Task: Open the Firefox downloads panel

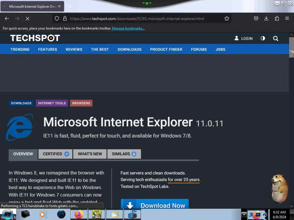Action: [266, 18]
